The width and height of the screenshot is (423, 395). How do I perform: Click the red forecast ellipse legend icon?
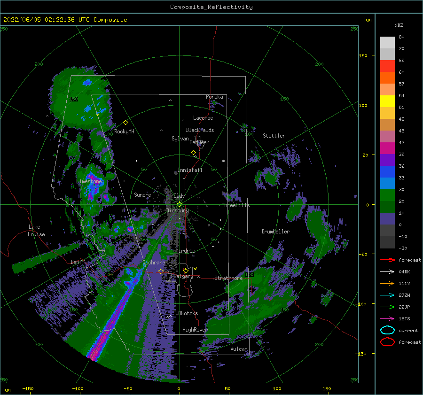(387, 342)
